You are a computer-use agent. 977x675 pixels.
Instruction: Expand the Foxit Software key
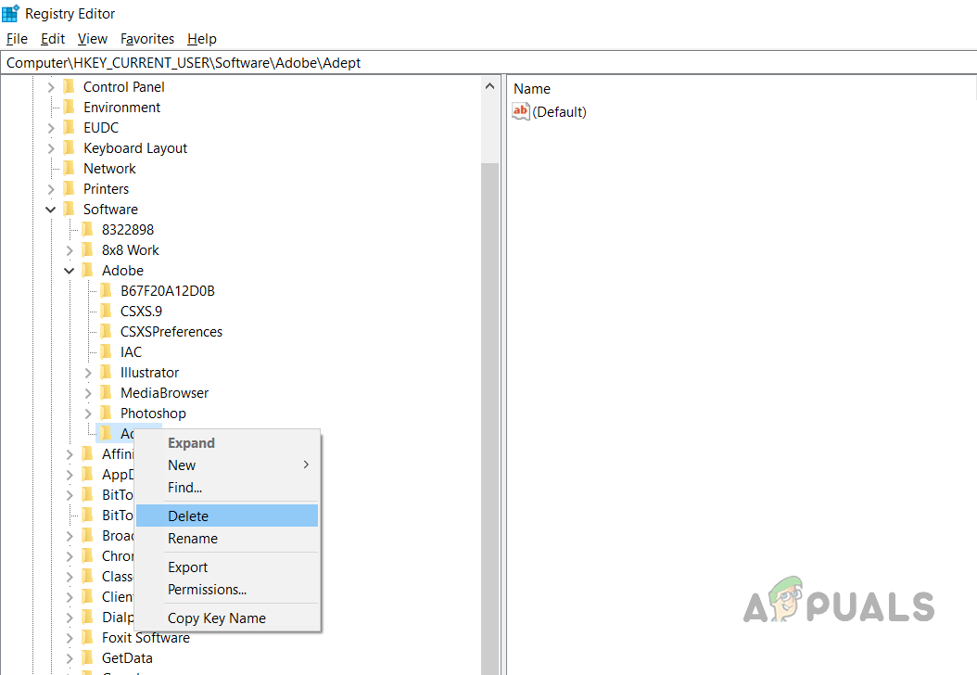(70, 638)
